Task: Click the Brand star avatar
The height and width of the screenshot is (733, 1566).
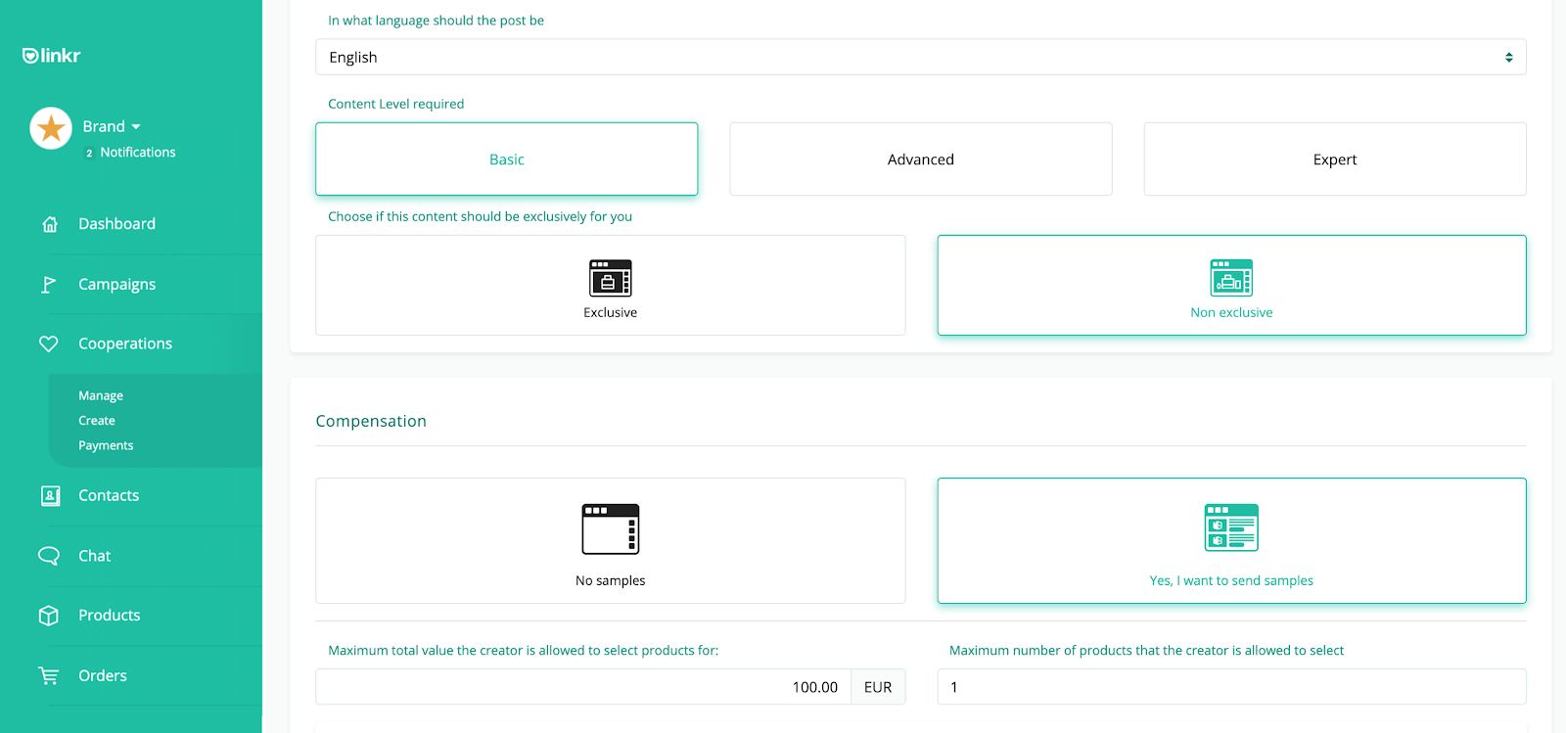Action: pyautogui.click(x=51, y=128)
